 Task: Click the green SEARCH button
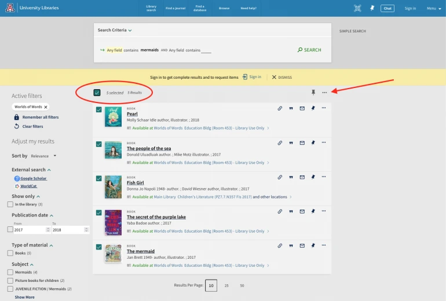309,50
